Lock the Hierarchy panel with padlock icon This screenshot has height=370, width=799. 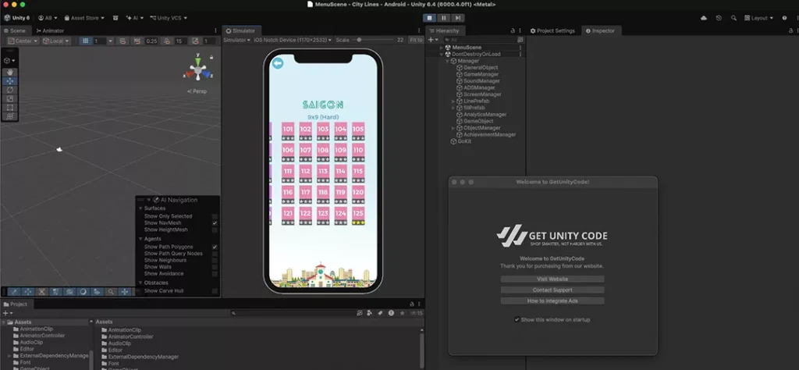point(513,30)
